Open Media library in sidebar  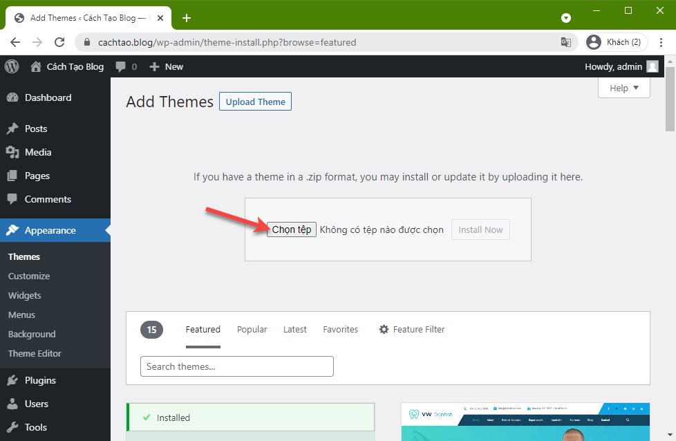55,152
